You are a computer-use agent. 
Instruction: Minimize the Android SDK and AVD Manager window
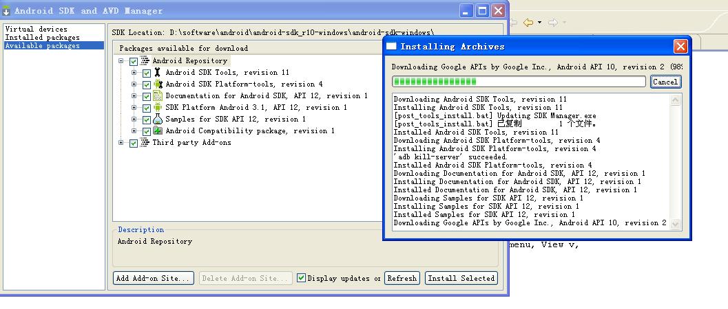pos(467,10)
